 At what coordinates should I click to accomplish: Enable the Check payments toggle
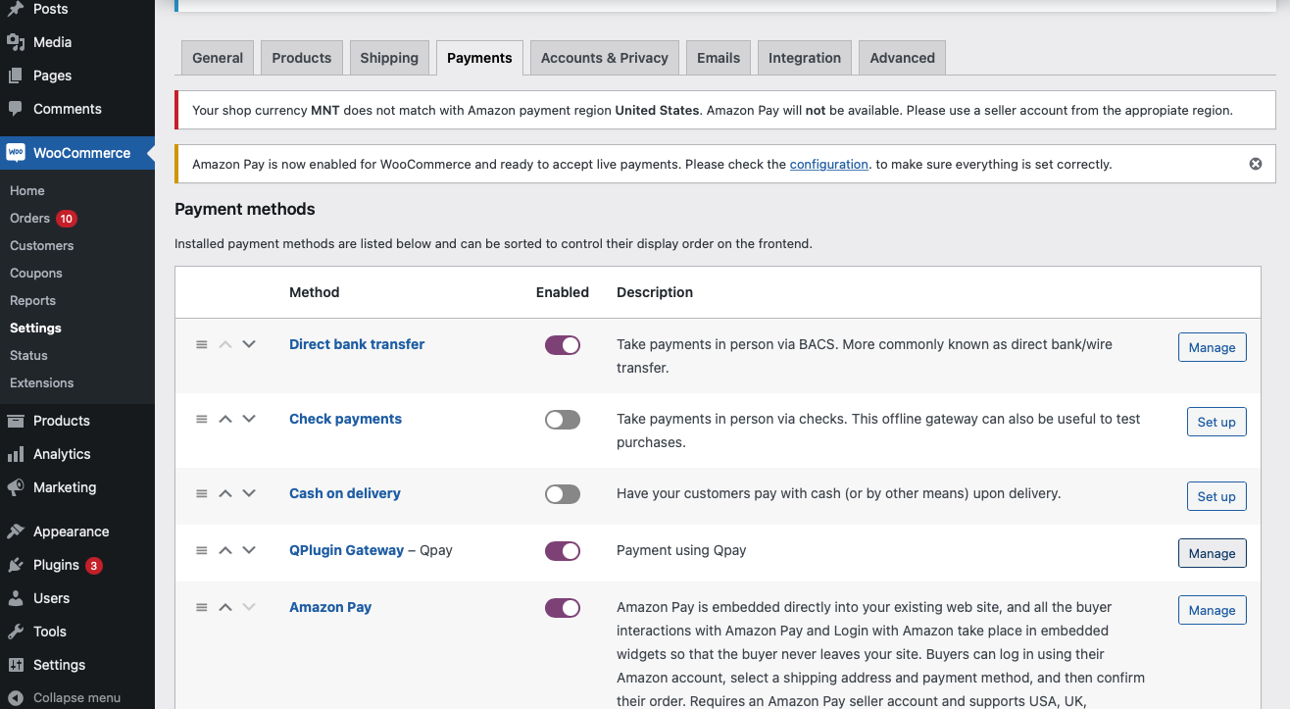[563, 420]
